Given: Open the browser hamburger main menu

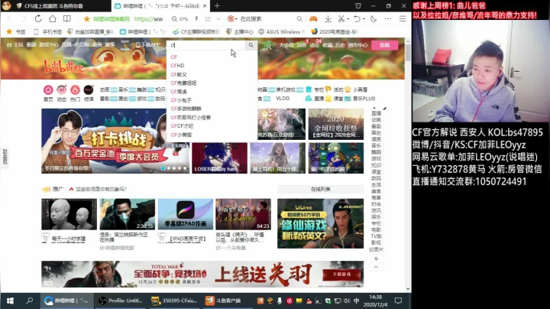Looking at the screenshot, I should 403,19.
